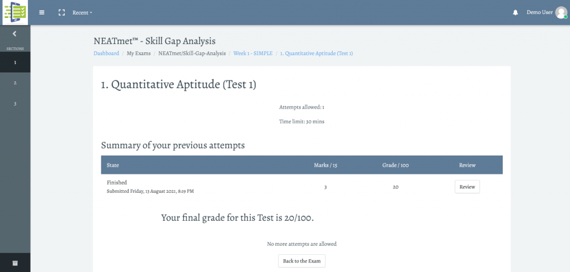Go to section 2 in sidebar
The height and width of the screenshot is (272, 570).
(15, 83)
